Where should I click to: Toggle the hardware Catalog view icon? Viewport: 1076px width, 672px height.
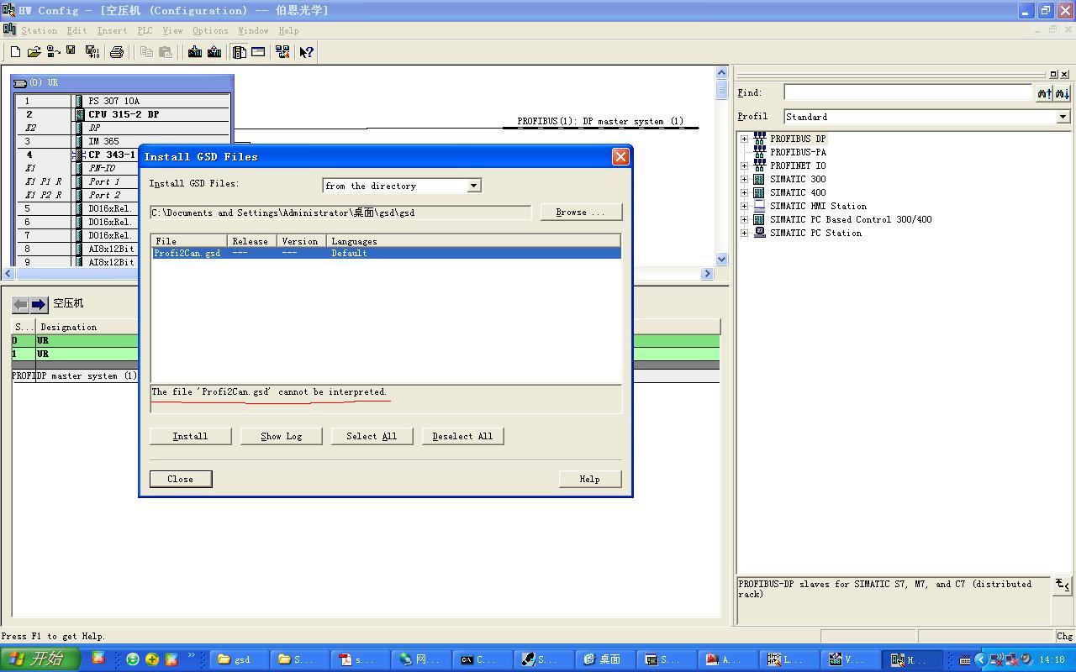[x=240, y=52]
